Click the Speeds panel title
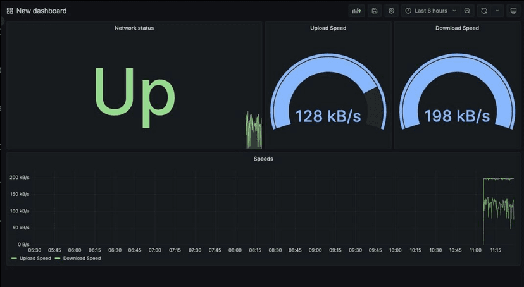The width and height of the screenshot is (524, 287). tap(263, 159)
